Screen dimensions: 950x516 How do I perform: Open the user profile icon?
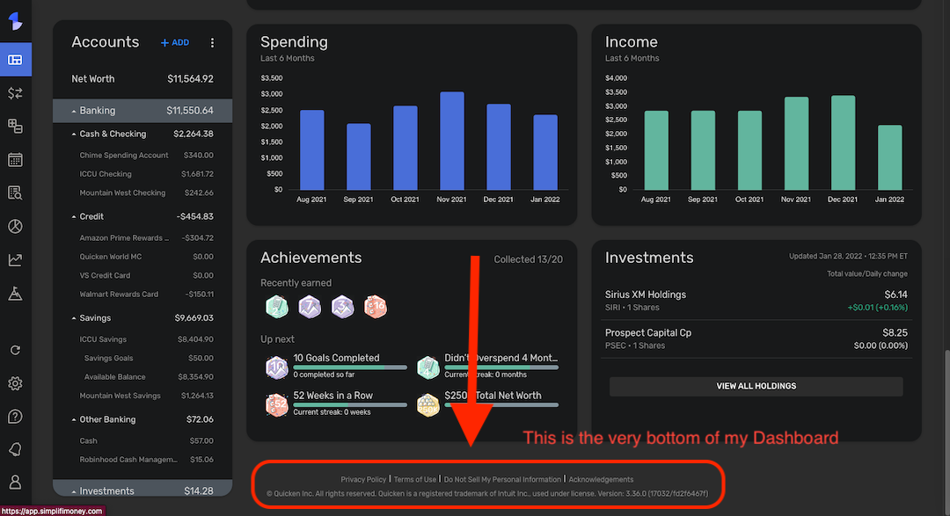click(x=15, y=482)
